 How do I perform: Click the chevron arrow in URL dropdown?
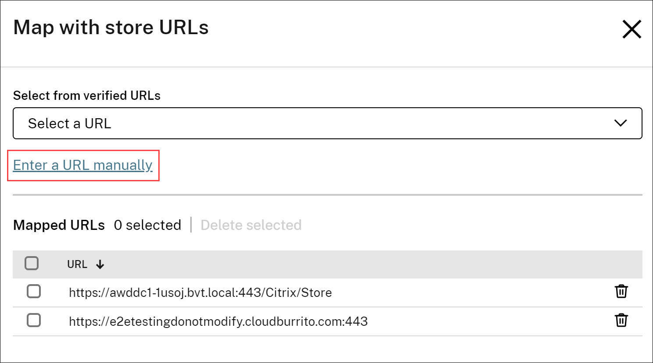[620, 123]
